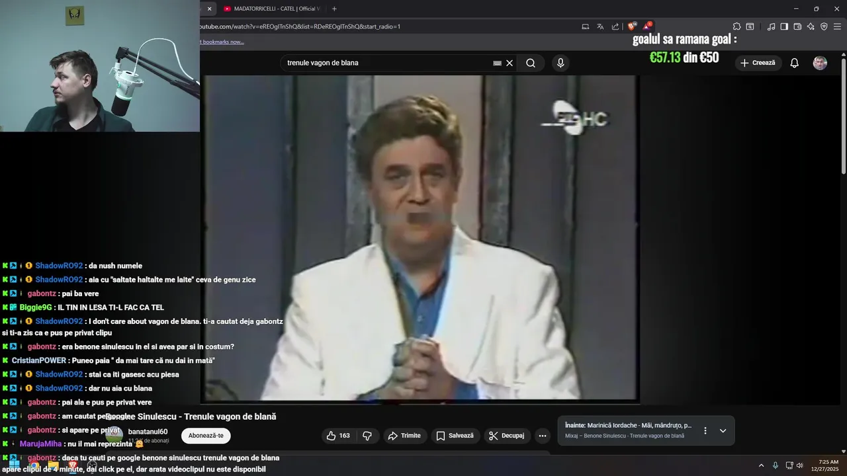Click the translate page icon in address bar

[x=600, y=26]
